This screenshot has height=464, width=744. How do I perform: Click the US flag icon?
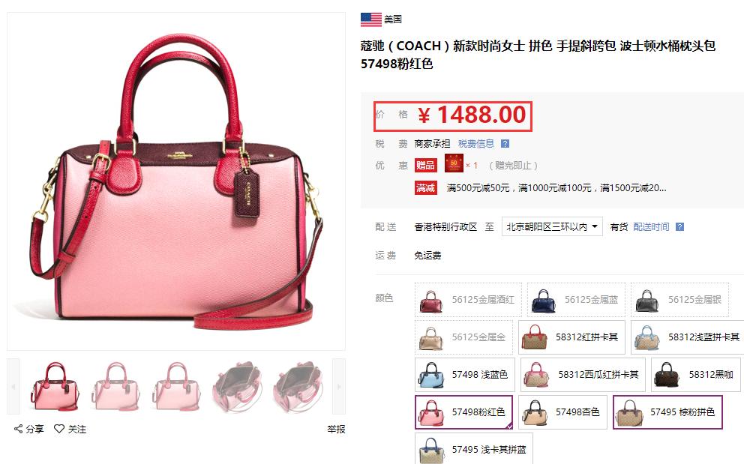point(371,19)
